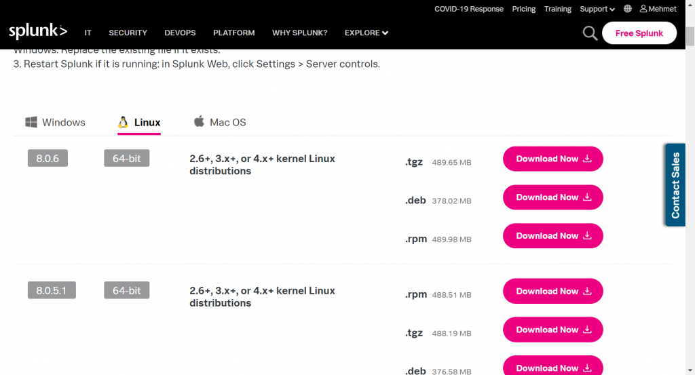Viewport: 695px width, 375px height.
Task: Download 8.0.5.1 .rpm 488.51 MB package
Action: tap(552, 292)
